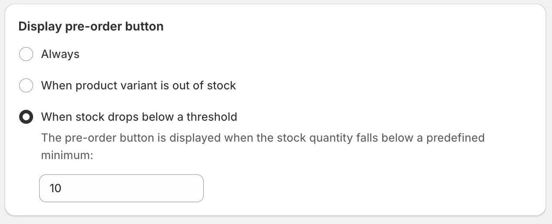Choose the out of stock radio button
Viewport: 552px width, 224px height.
pyautogui.click(x=26, y=85)
